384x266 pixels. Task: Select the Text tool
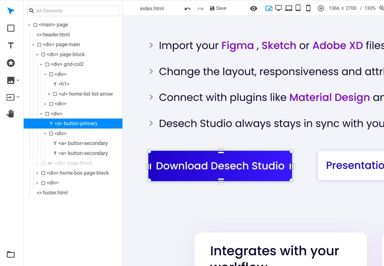pos(11,45)
